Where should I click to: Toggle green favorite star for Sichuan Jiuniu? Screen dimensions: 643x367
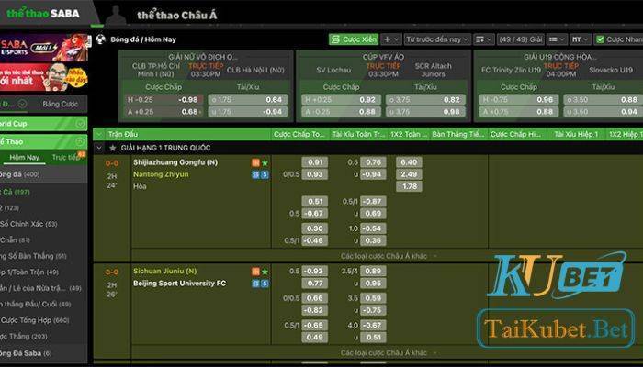pos(265,272)
